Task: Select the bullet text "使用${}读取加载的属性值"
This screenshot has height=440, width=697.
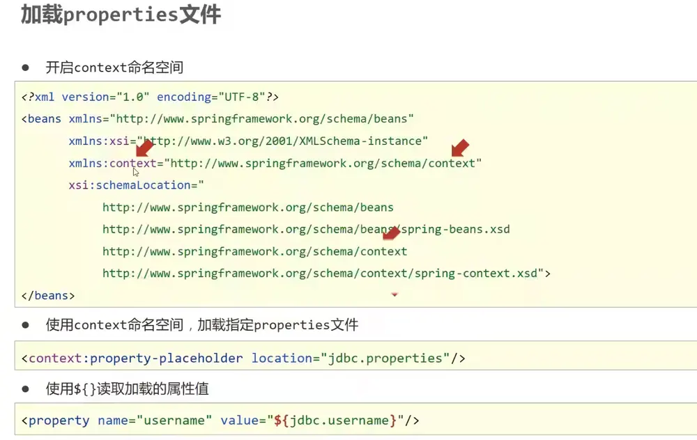Action: [x=127, y=389]
